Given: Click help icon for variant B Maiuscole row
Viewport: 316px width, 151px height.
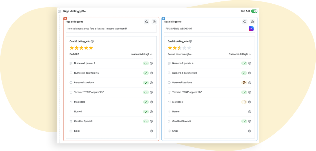Looking at the screenshot, I should (250, 102).
